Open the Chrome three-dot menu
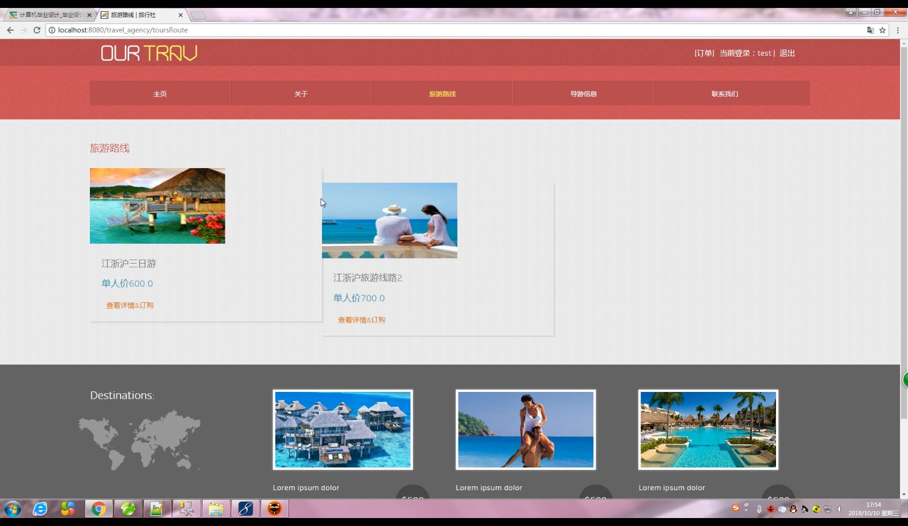This screenshot has width=908, height=526. pos(898,30)
